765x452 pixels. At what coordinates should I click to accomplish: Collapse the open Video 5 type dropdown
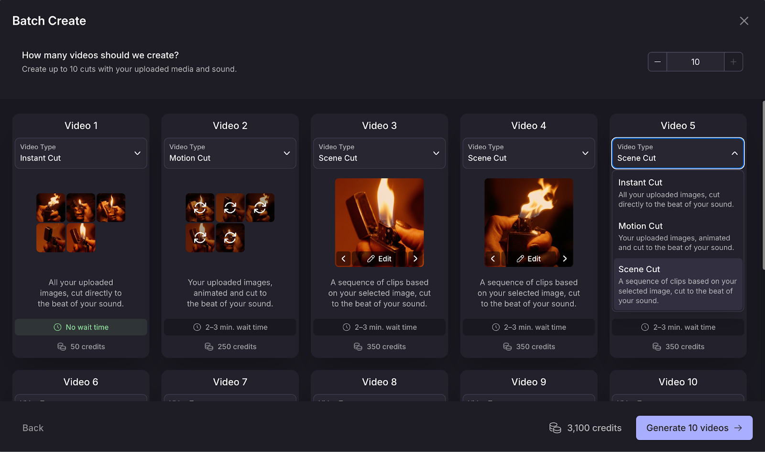pos(678,153)
